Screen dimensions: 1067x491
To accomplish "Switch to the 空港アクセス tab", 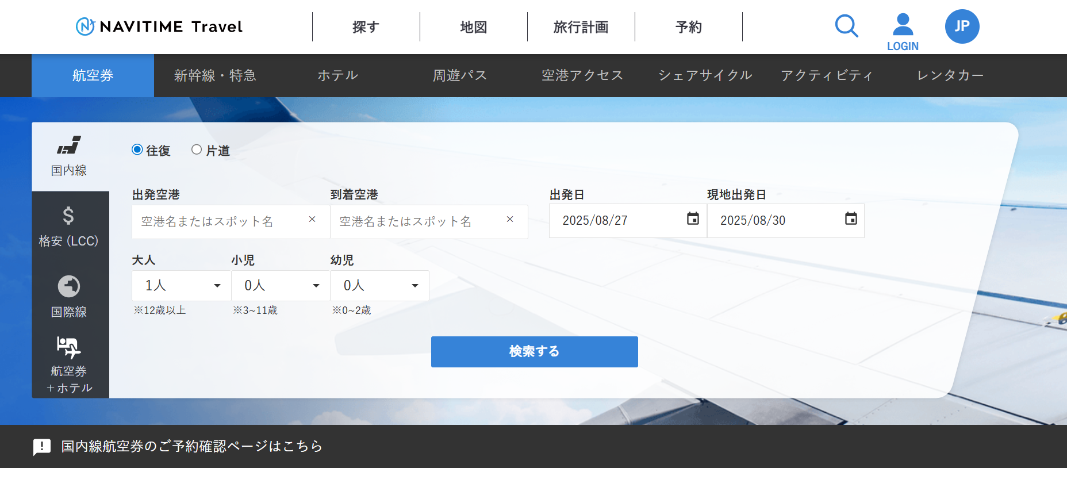I will click(x=582, y=75).
